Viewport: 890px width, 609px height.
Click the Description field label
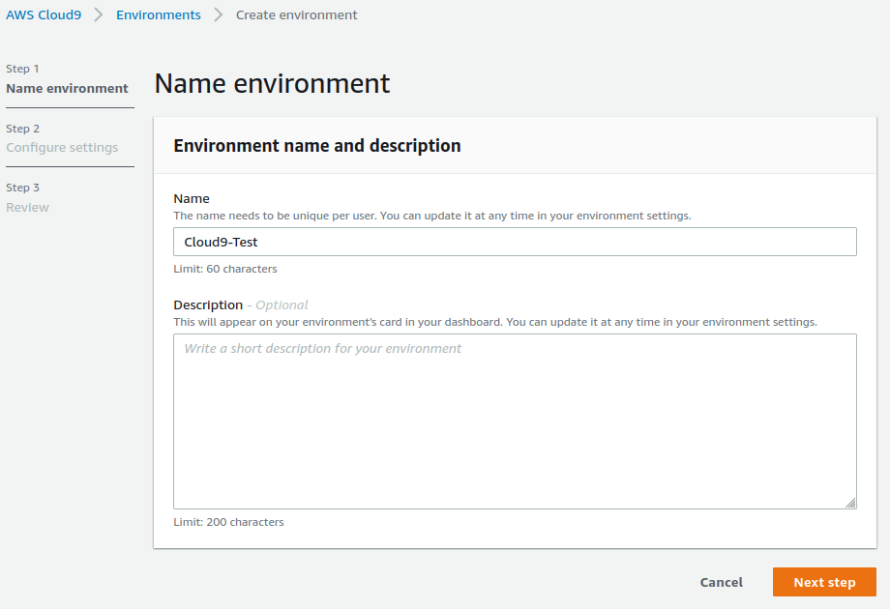tap(208, 305)
